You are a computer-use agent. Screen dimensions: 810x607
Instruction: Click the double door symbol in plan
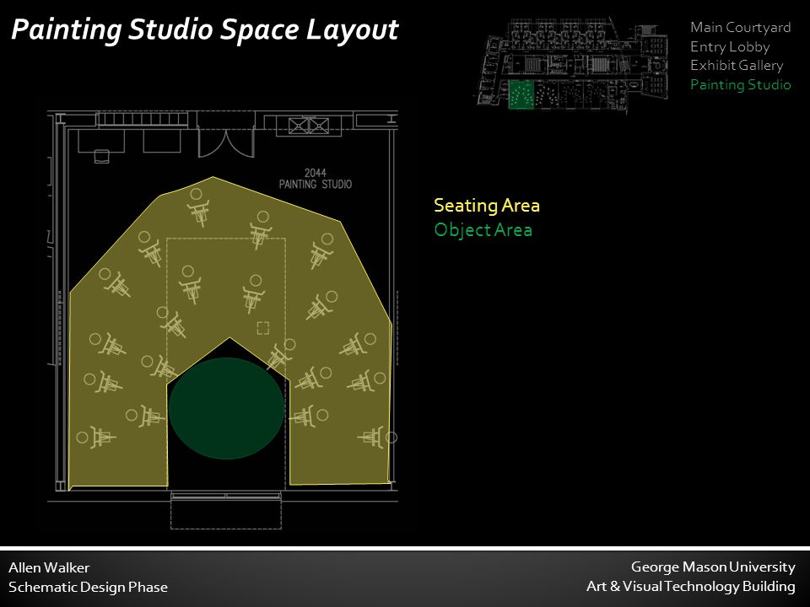pyautogui.click(x=226, y=143)
